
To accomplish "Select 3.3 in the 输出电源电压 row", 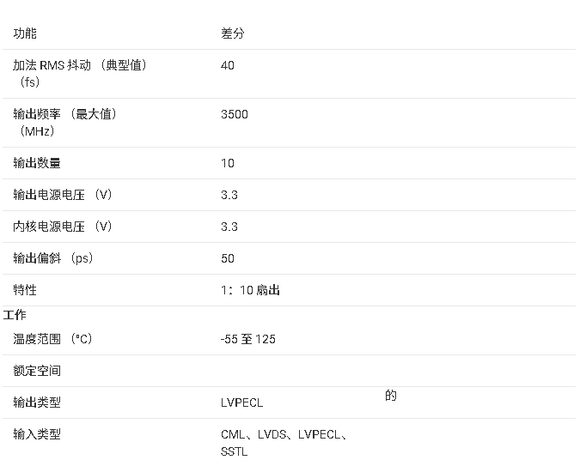I will (x=229, y=195).
